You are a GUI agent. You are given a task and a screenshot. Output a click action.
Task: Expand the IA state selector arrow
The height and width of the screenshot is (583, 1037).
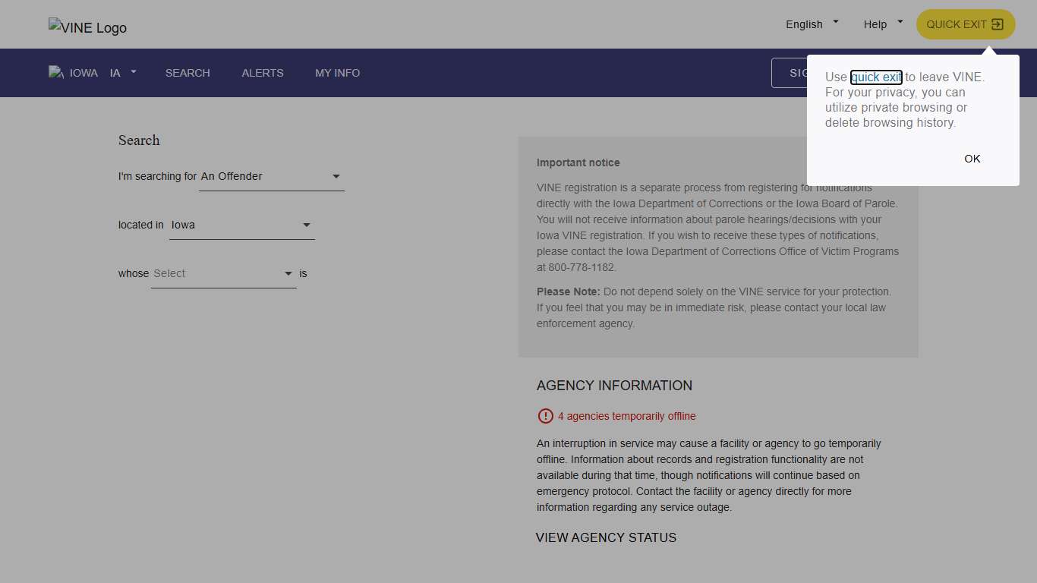coord(134,72)
